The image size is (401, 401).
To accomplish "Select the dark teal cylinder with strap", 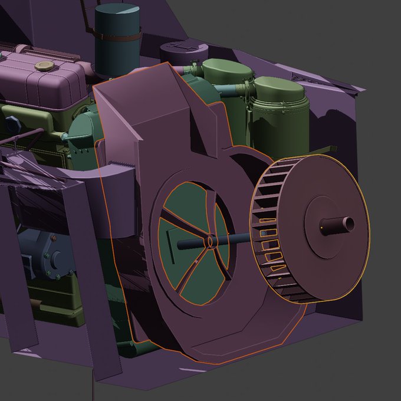I will [x=117, y=41].
